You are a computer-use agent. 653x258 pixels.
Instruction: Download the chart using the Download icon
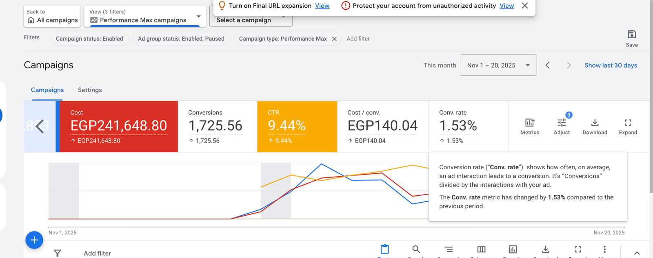[x=595, y=123]
